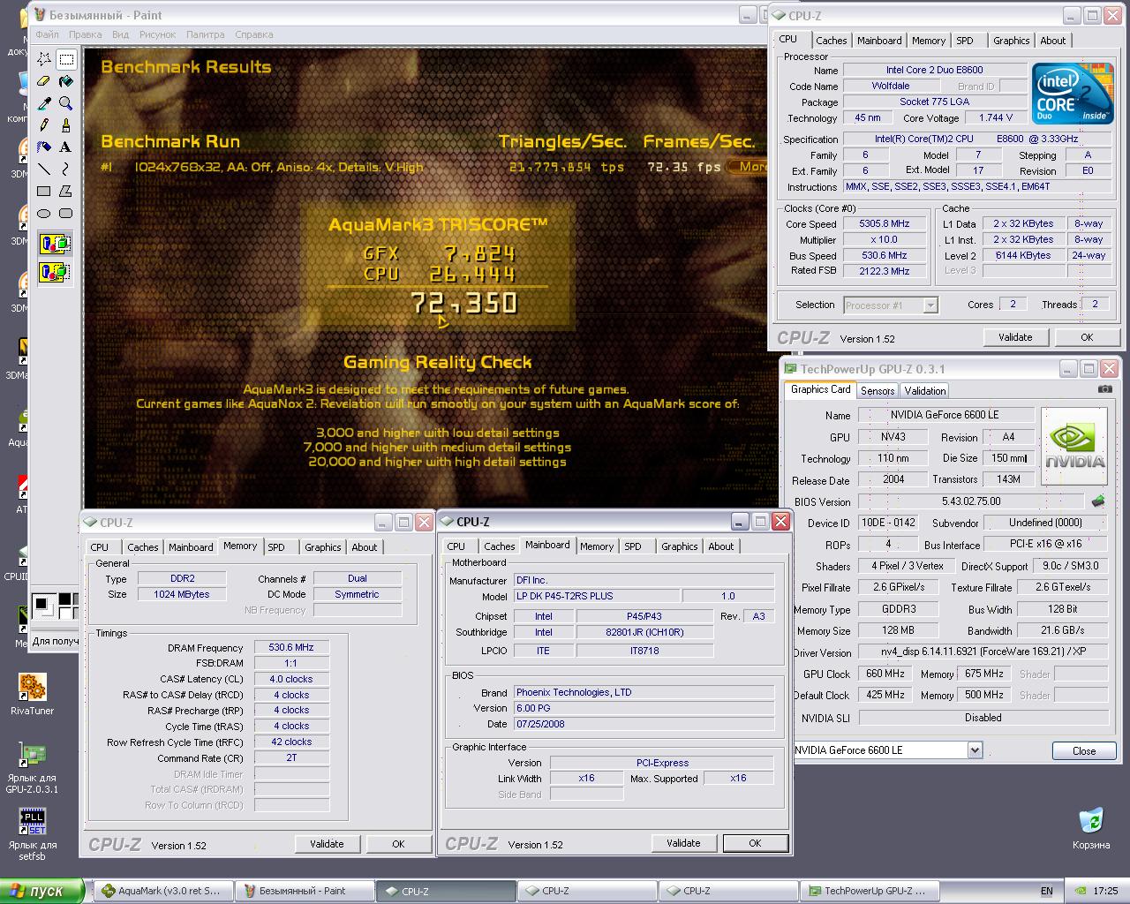
Task: Select the Free-Form Select tool in Paint
Action: pyautogui.click(x=44, y=59)
